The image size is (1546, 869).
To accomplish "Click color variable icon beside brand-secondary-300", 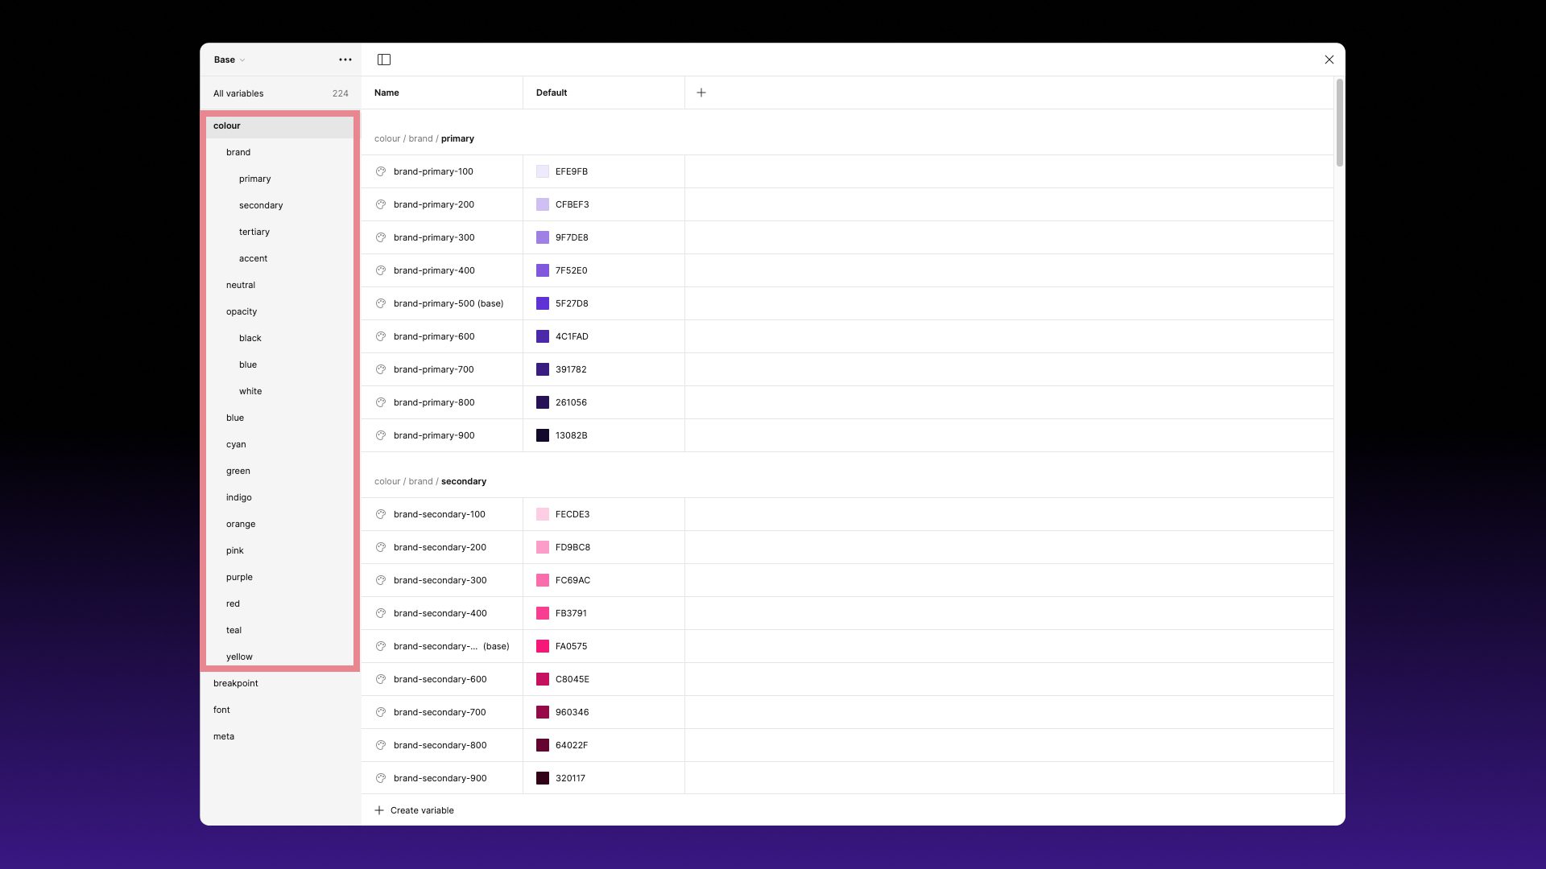I will pyautogui.click(x=381, y=580).
